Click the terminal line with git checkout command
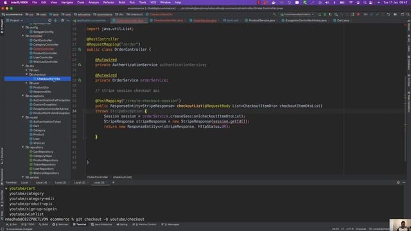The width and height of the screenshot is (411, 231). point(74,219)
